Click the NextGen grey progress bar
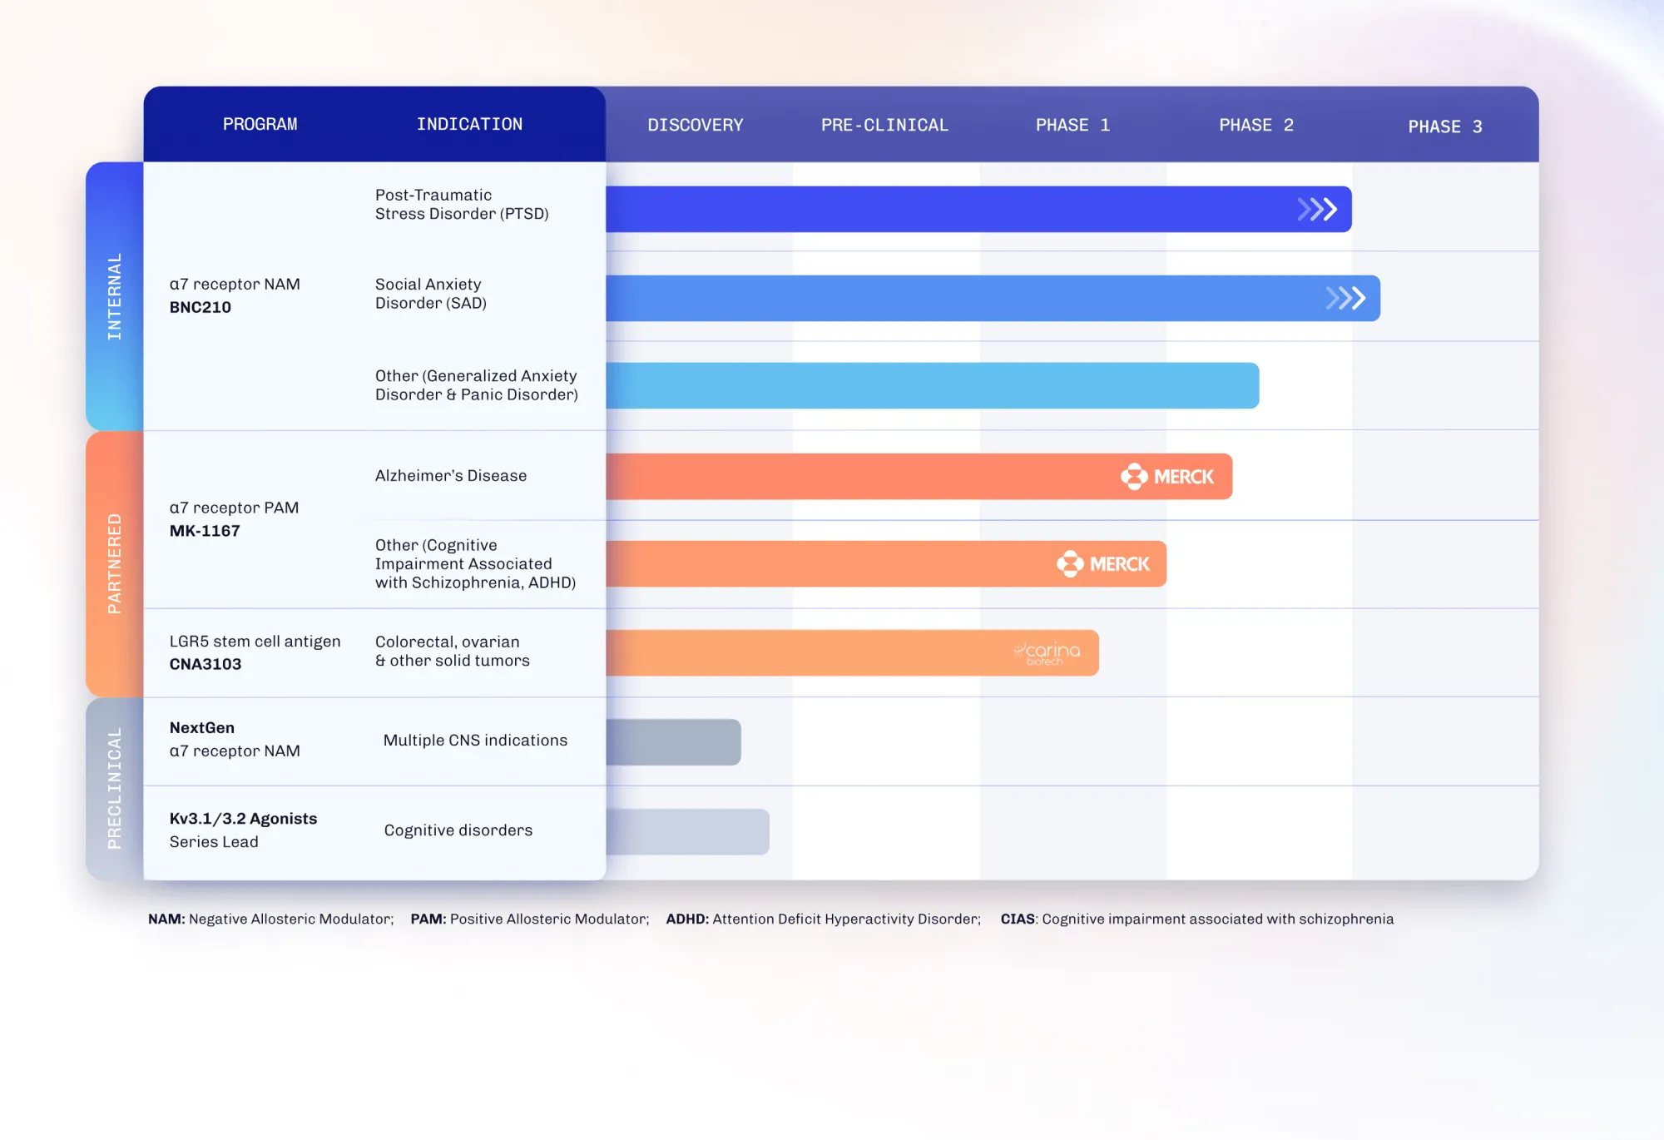1664x1140 pixels. pyautogui.click(x=672, y=742)
